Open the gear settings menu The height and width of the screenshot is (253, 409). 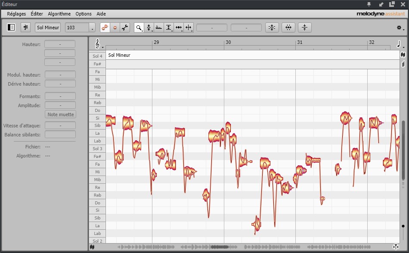(x=400, y=28)
